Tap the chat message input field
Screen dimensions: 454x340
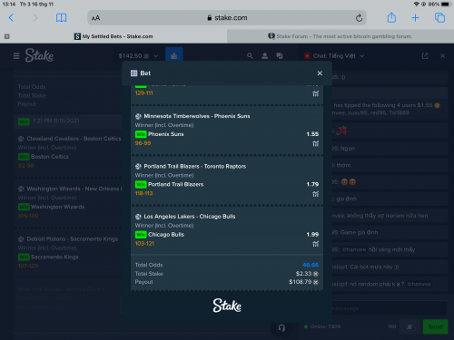pos(390,308)
